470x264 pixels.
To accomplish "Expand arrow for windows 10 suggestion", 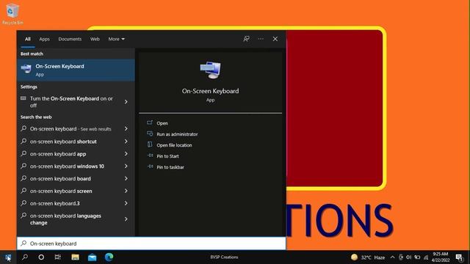I will coord(126,166).
